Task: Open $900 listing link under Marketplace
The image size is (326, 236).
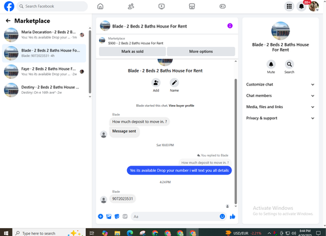Action: pos(136,43)
